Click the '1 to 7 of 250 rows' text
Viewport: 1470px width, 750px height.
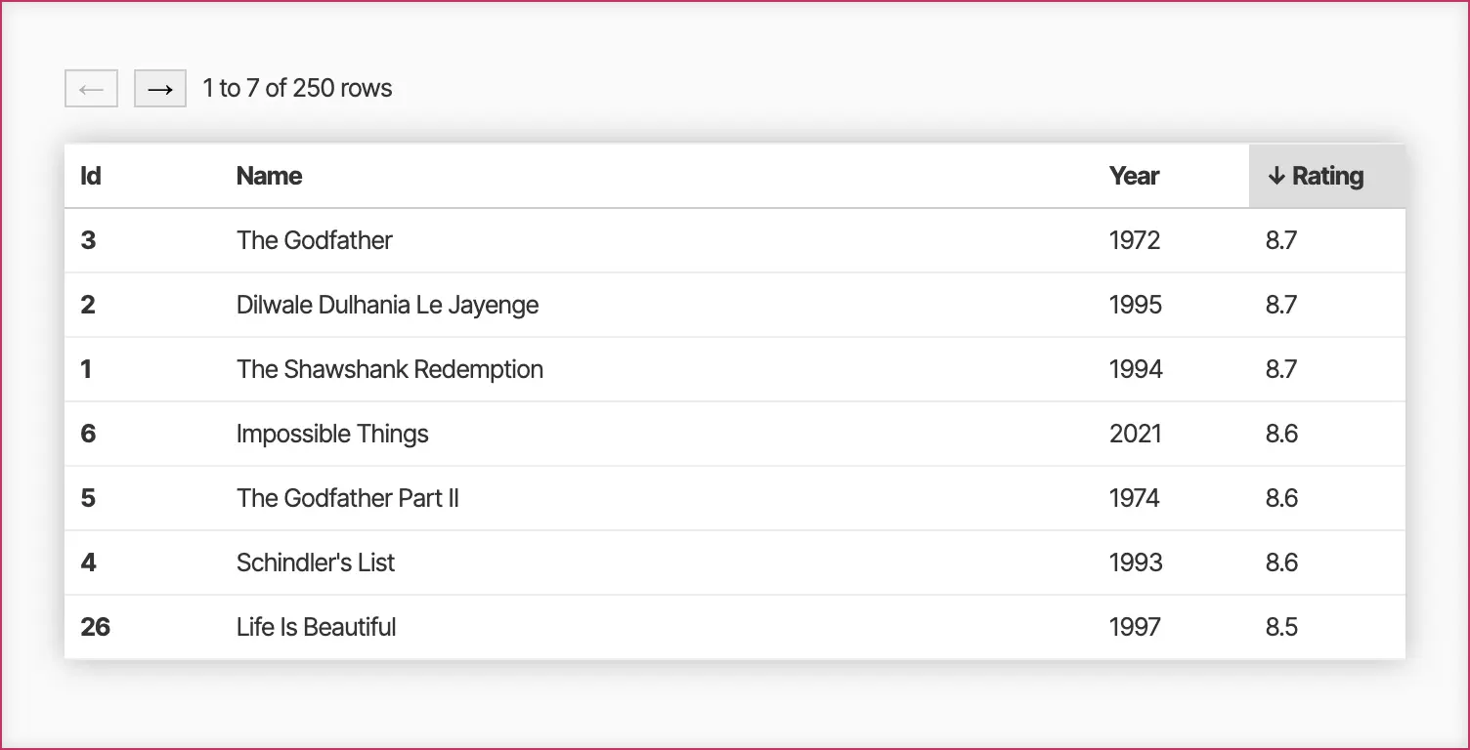pyautogui.click(x=297, y=89)
